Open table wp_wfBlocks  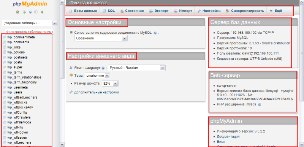(x=17, y=103)
